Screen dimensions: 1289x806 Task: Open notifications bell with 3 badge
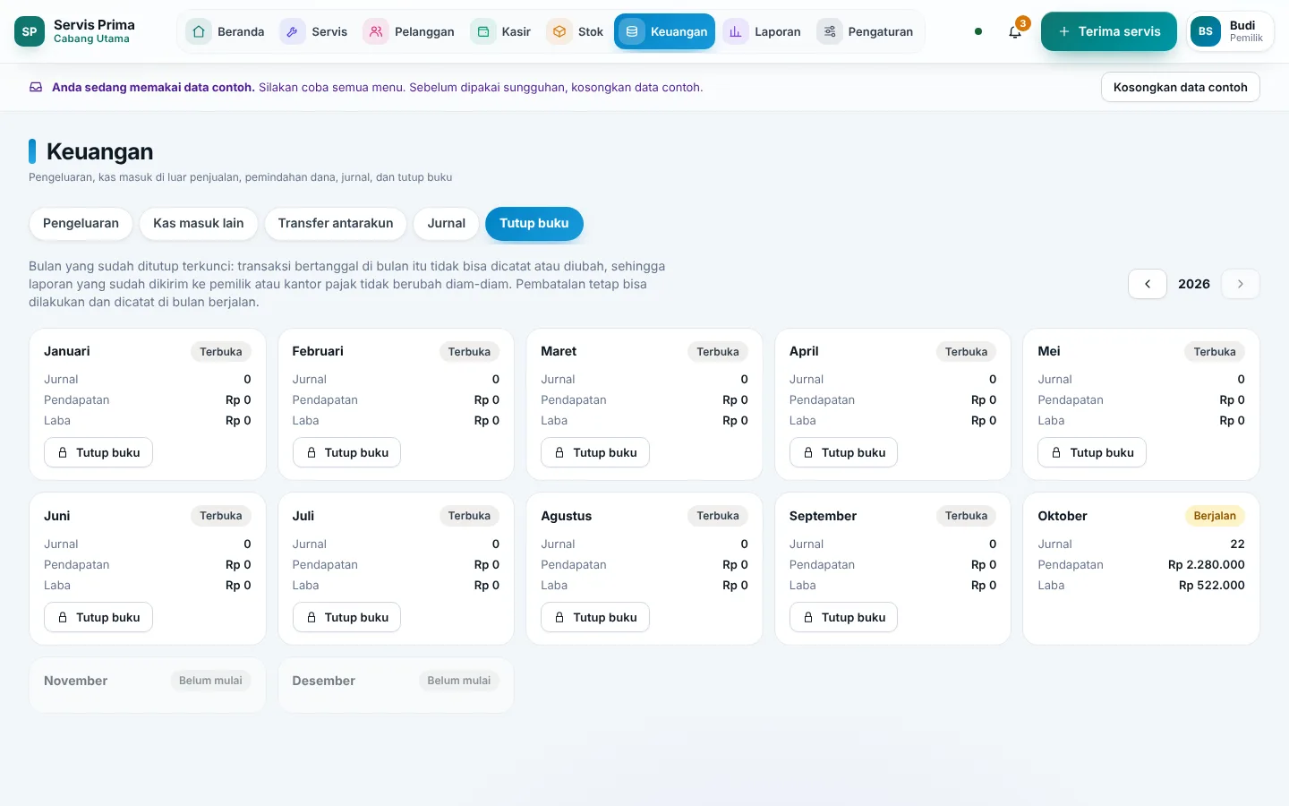(1015, 31)
